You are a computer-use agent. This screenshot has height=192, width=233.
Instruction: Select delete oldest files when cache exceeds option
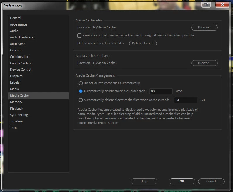[80, 100]
